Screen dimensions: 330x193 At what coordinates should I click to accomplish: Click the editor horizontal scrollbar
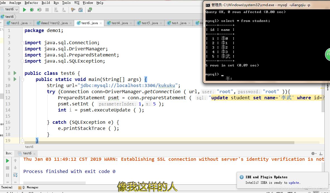[159, 143]
